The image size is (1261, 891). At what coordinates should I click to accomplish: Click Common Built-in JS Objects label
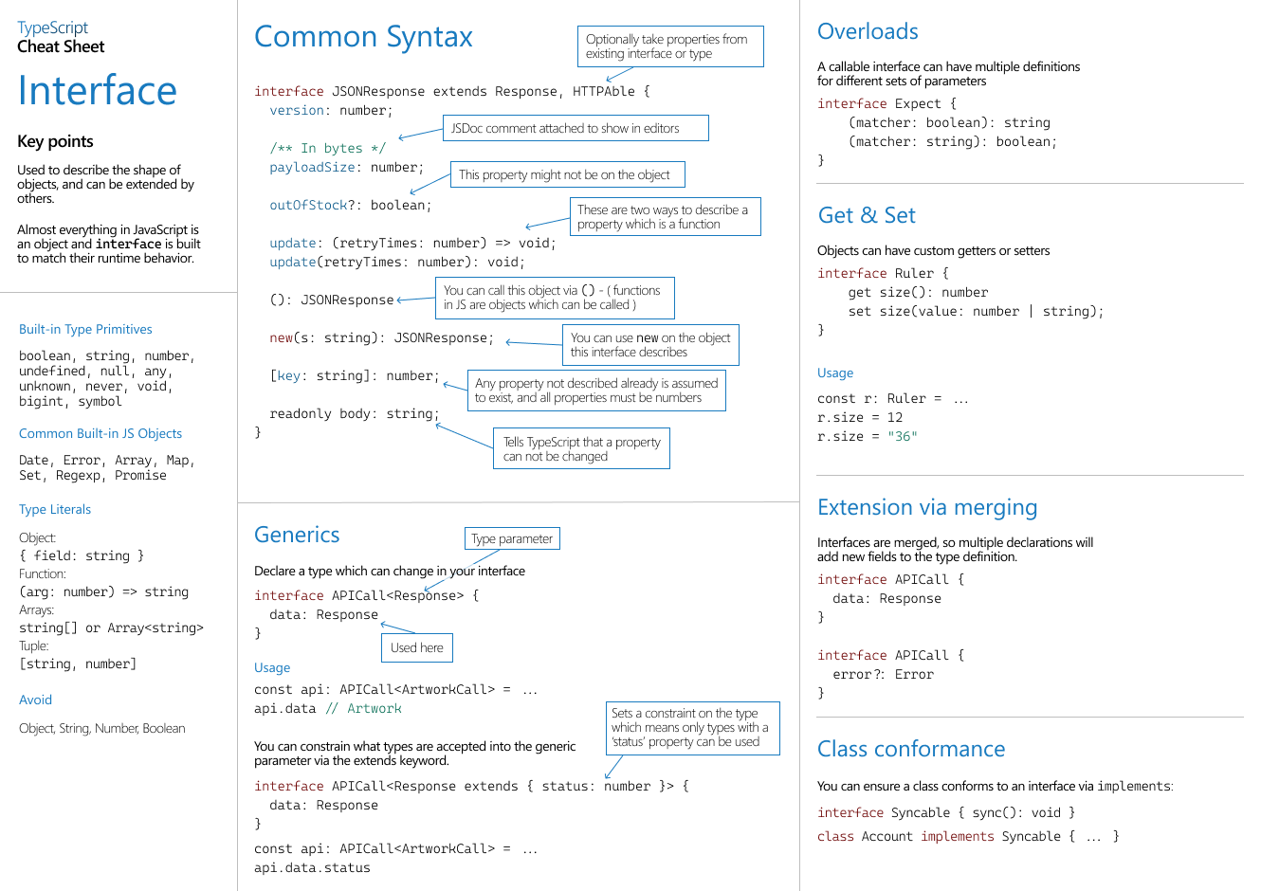tap(100, 433)
